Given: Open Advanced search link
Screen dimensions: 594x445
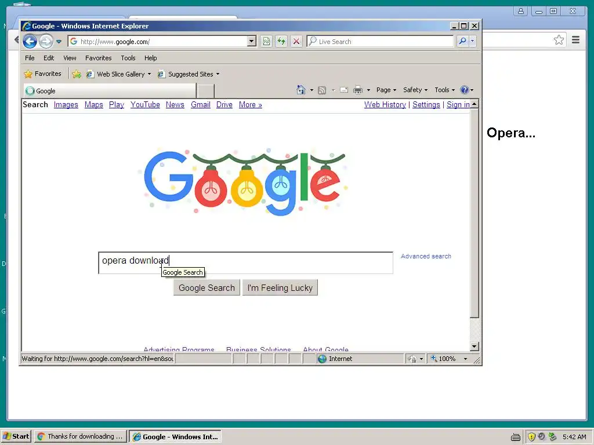Looking at the screenshot, I should [x=426, y=256].
